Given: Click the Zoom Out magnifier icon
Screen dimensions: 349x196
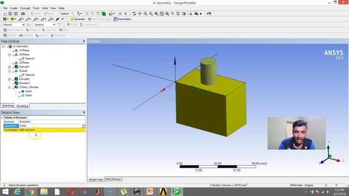Looking at the screenshot, I should 151,14.
